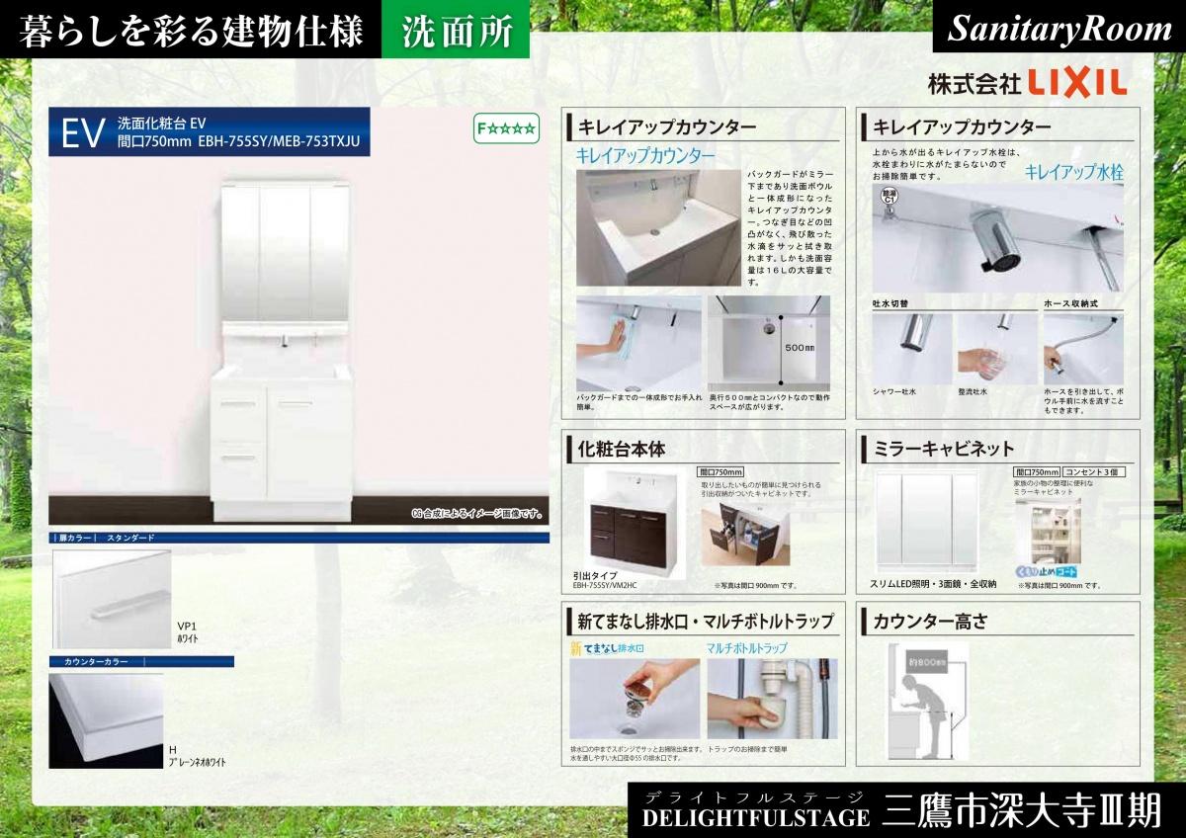This screenshot has width=1186, height=838.
Task: Click the ホース収納式 label
Action: (x=1070, y=304)
